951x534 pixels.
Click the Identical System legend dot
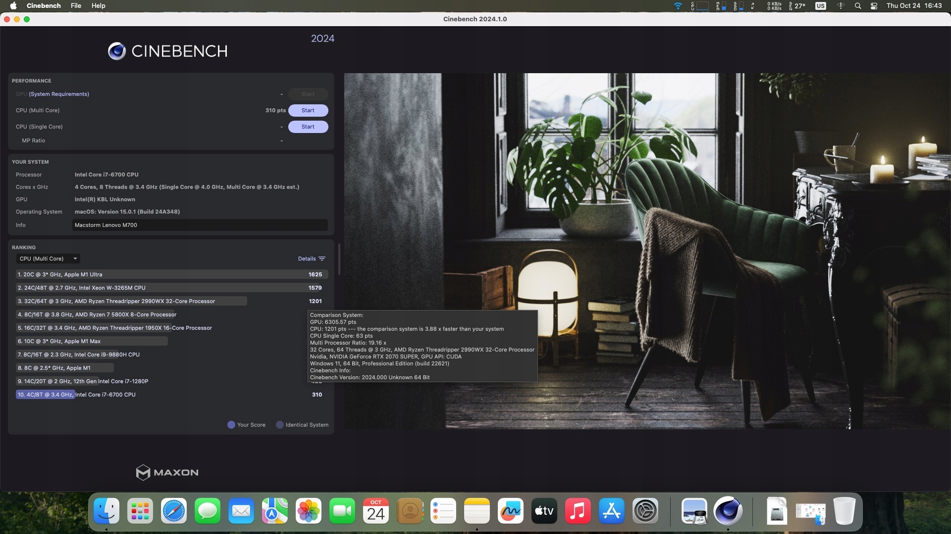[x=280, y=425]
